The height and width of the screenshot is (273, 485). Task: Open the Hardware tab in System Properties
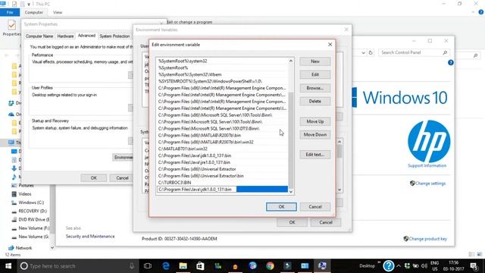pyautogui.click(x=66, y=36)
